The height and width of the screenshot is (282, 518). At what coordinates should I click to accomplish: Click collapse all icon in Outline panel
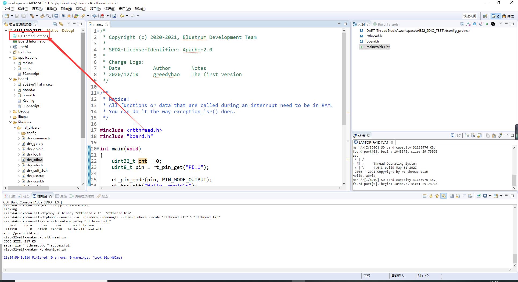coord(462,24)
